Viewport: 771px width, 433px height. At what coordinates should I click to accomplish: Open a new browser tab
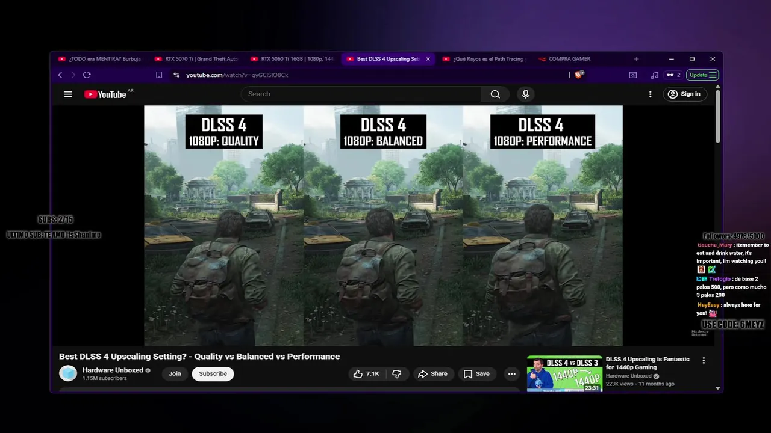point(636,59)
